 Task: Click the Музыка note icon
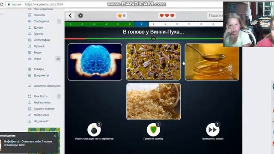(30, 46)
